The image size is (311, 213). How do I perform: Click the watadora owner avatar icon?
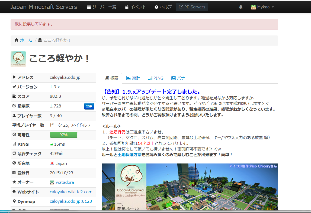tap(52, 182)
